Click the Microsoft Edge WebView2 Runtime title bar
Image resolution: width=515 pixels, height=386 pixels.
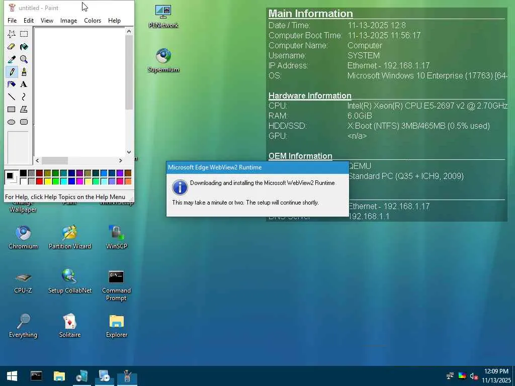[257, 167]
